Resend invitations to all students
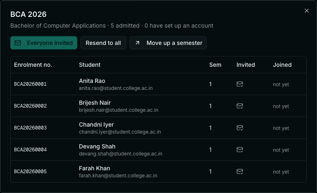The height and width of the screenshot is (193, 317). [103, 43]
